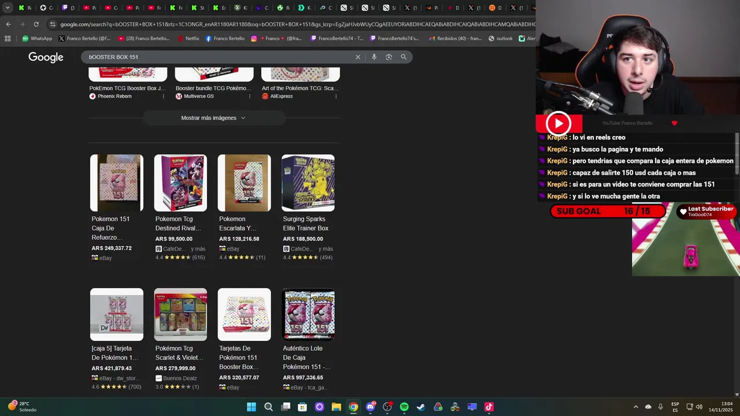This screenshot has height=416, width=740.
Task: Start voice search with microphone icon
Action: (x=374, y=57)
